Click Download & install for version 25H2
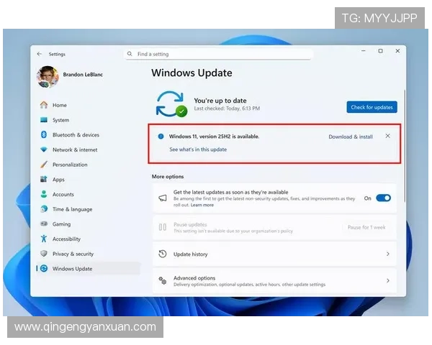The height and width of the screenshot is (345, 432). [x=351, y=137]
